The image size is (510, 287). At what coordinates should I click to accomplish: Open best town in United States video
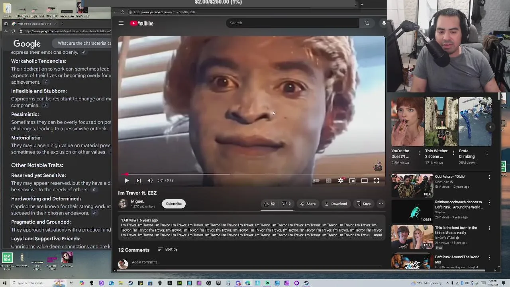pyautogui.click(x=412, y=237)
